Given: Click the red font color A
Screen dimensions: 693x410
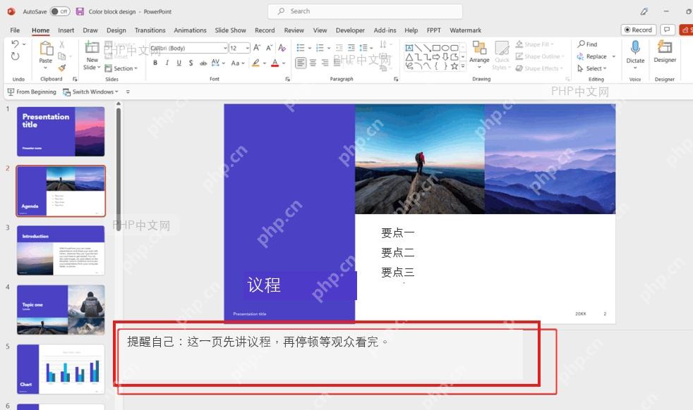Looking at the screenshot, I should tap(275, 63).
